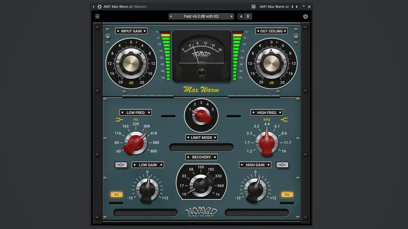This screenshot has height=229, width=408.
Task: Toggle the EQ button beside the High Gain knob
Action: pos(287,195)
